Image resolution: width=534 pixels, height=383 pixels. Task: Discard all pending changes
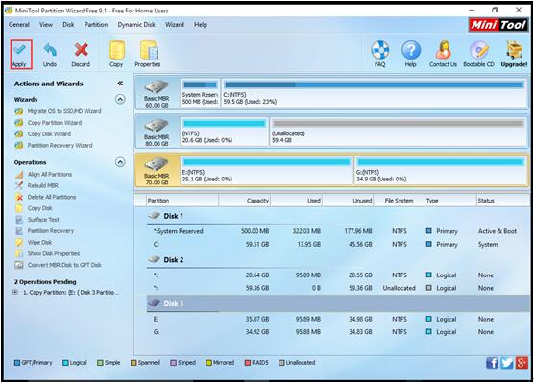(x=81, y=55)
